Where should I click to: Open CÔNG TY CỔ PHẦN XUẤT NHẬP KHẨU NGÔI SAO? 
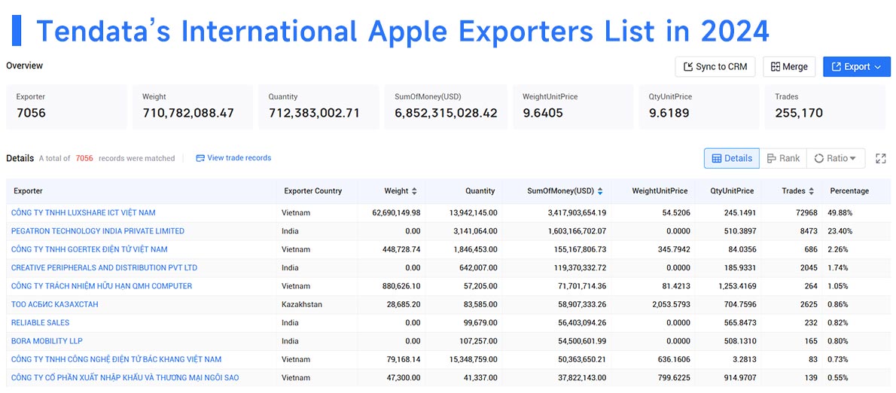coord(125,378)
